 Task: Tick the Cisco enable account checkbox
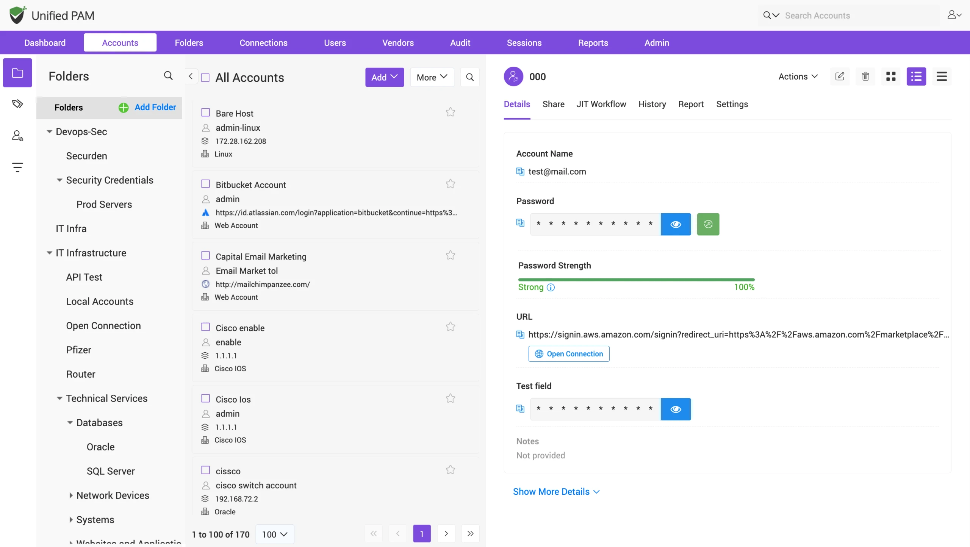click(205, 327)
